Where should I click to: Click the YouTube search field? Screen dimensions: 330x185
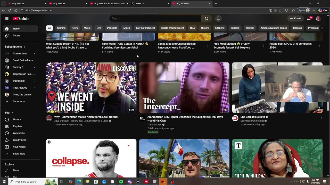(x=155, y=18)
